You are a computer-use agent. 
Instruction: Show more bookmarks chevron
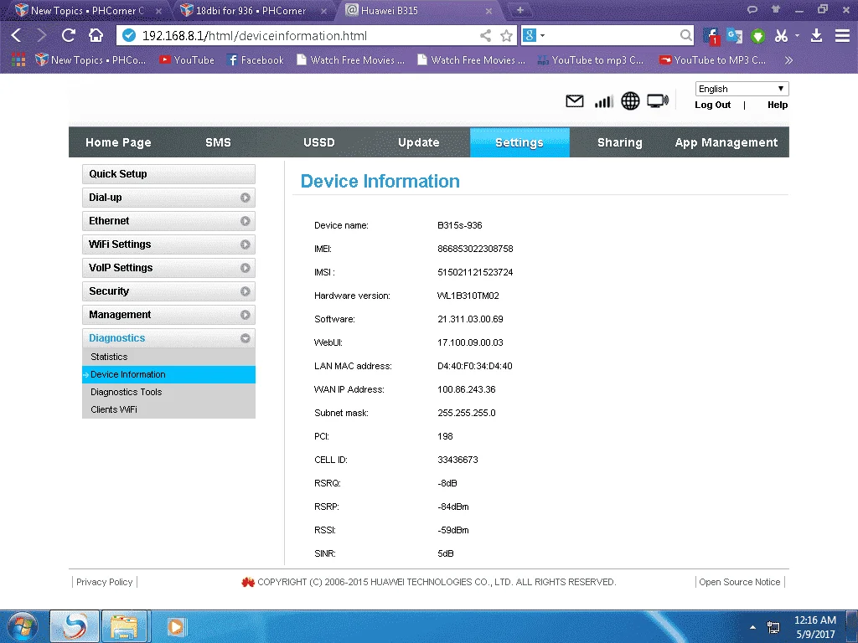788,60
